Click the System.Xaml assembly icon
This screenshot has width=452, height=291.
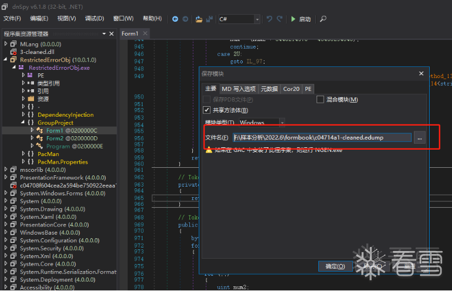[x=13, y=216]
